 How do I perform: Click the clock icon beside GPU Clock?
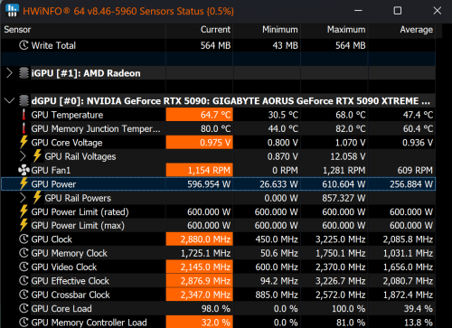[x=24, y=239]
